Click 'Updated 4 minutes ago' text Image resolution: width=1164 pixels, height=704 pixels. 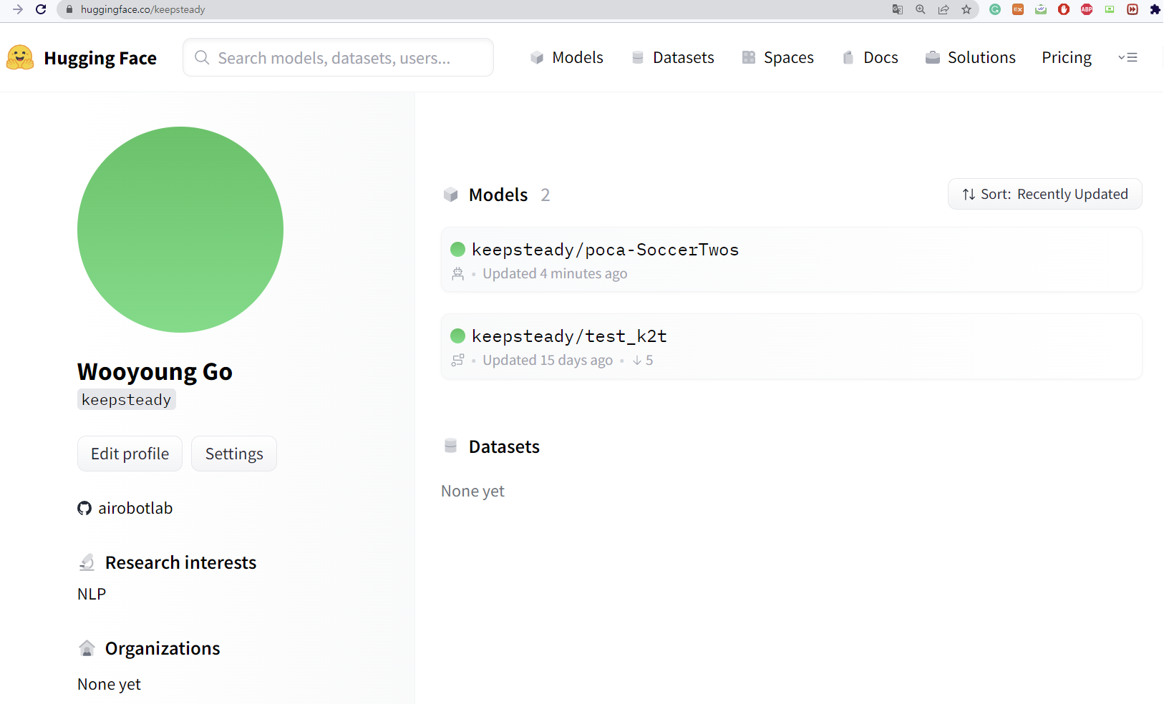pyautogui.click(x=555, y=274)
